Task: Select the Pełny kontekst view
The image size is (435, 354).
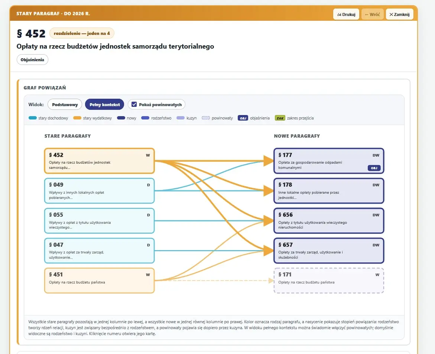Action: click(x=105, y=105)
